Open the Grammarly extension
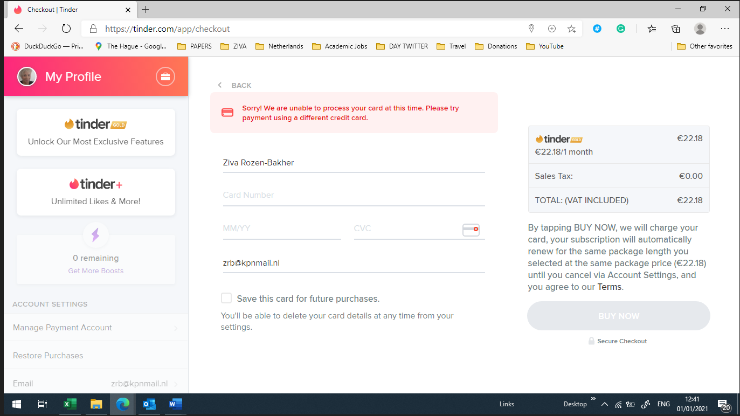740x416 pixels. [x=621, y=29]
